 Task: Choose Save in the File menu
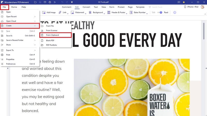point(20,31)
